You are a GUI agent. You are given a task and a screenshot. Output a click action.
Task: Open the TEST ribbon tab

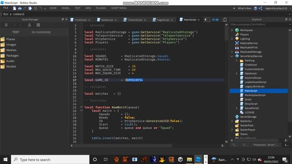(x=78, y=8)
